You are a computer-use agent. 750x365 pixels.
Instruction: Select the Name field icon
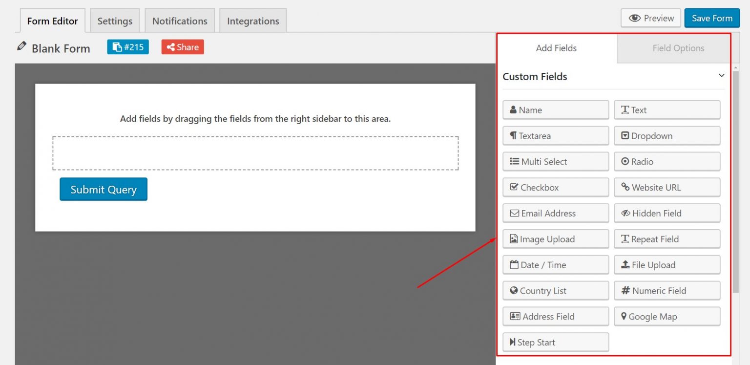coord(514,110)
